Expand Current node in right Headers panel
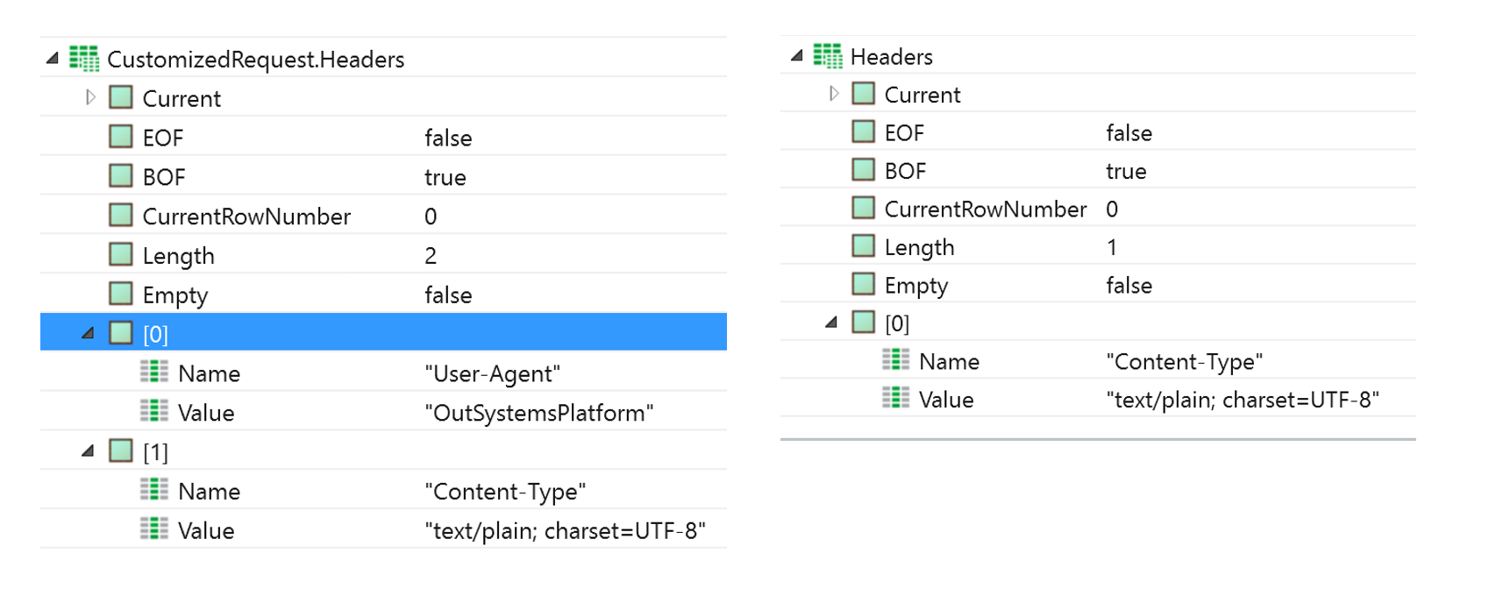This screenshot has width=1496, height=610. tap(833, 94)
